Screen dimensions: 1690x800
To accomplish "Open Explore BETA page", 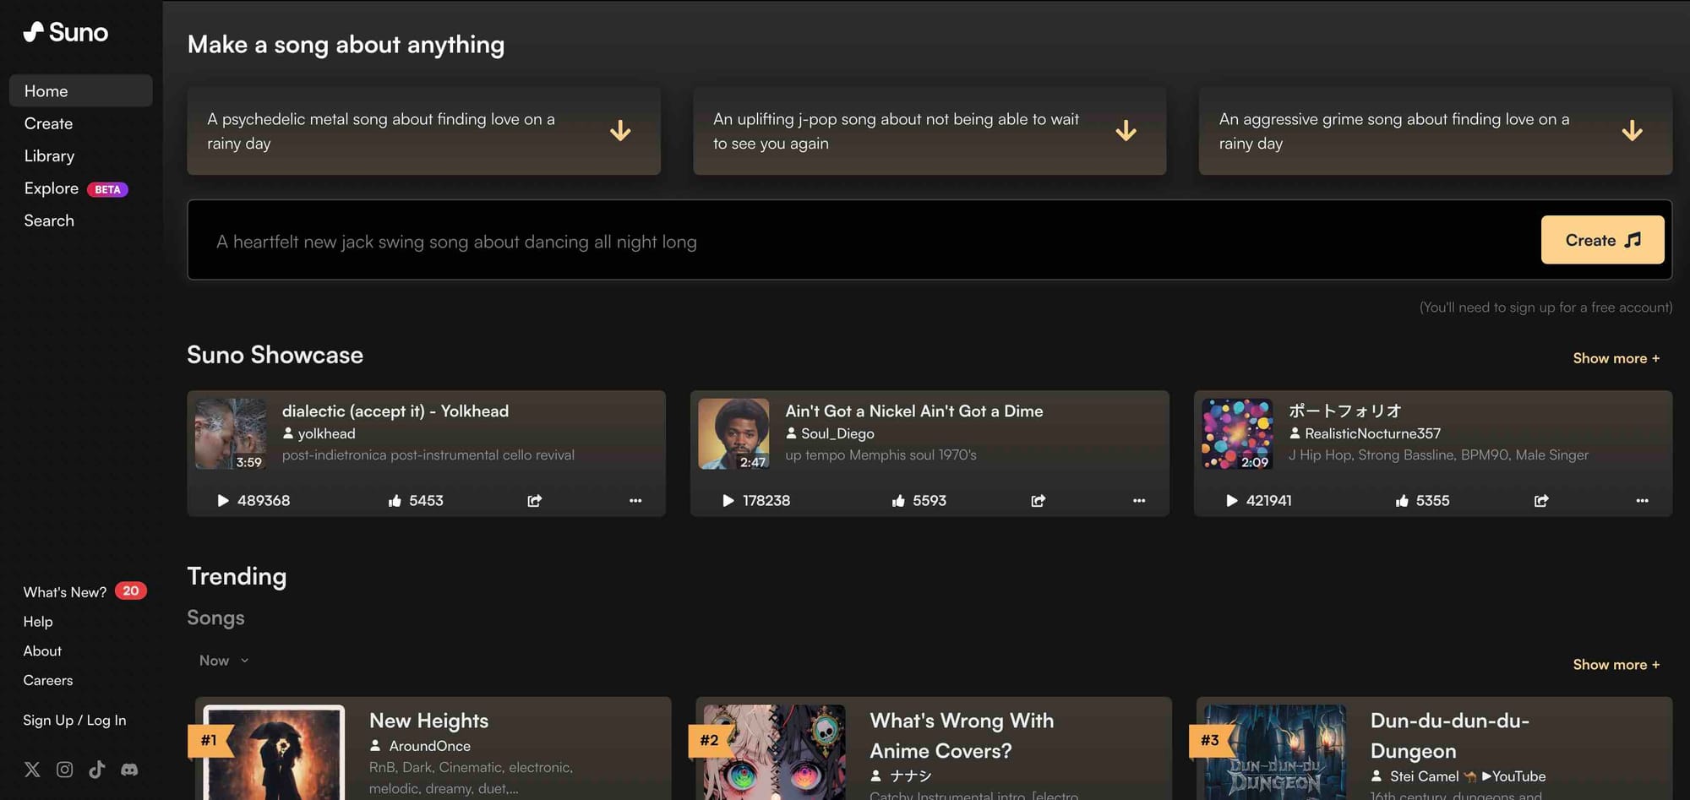I will pyautogui.click(x=76, y=188).
